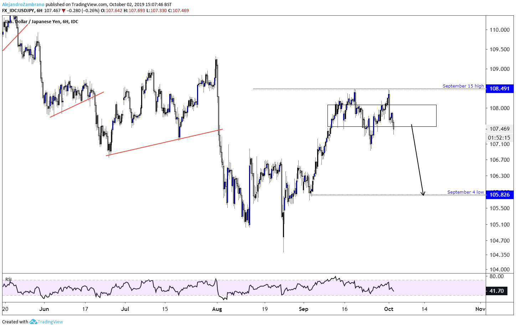Click the Sep date on time axis
516x328 pixels.
(304, 309)
